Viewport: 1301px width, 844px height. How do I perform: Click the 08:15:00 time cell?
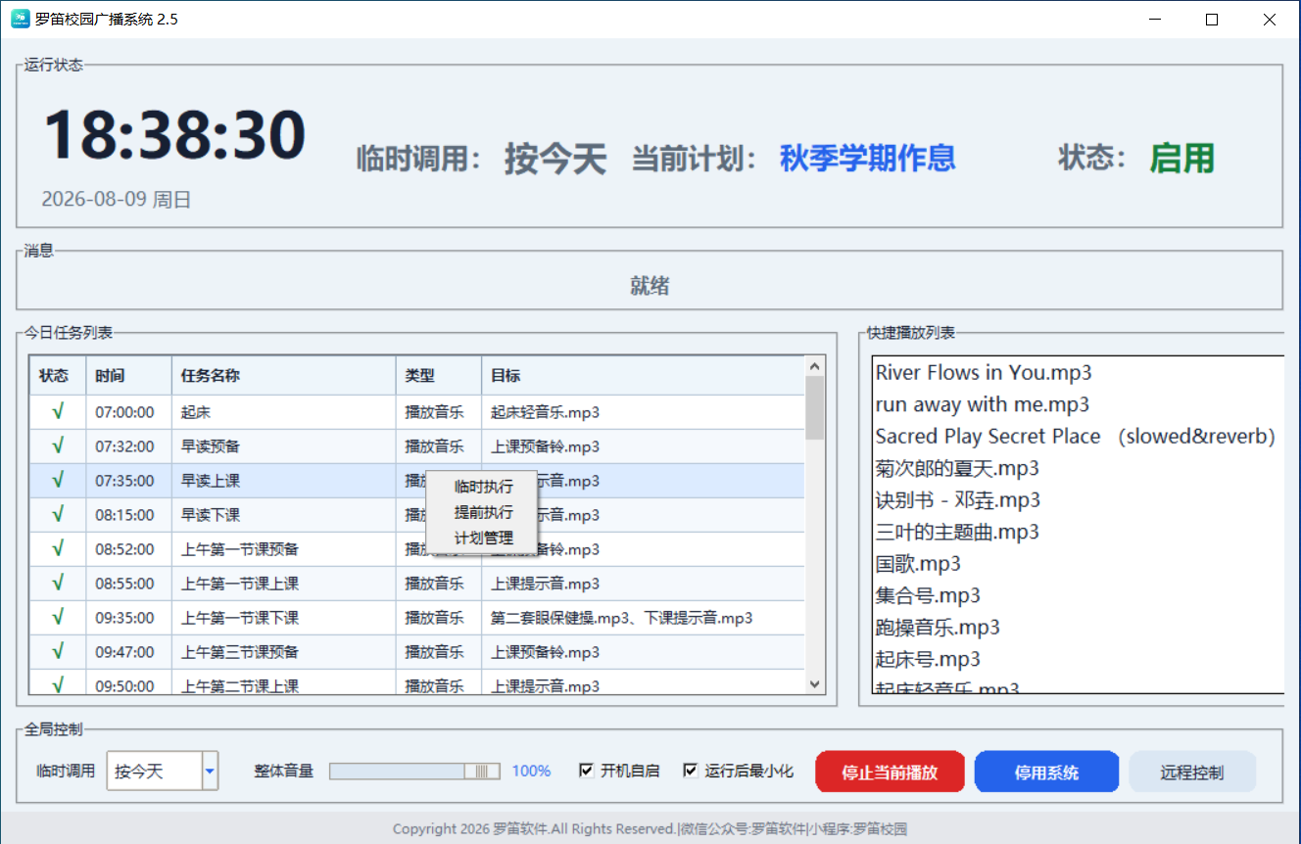click(128, 515)
